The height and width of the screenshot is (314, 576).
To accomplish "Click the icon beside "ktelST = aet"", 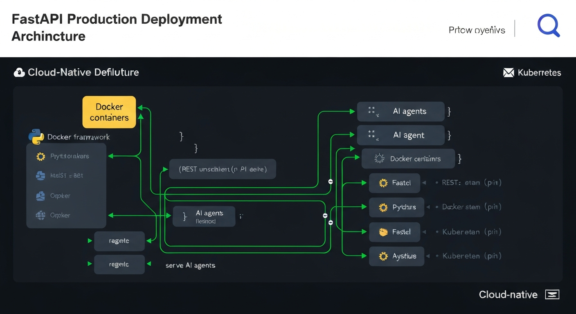I will coord(40,176).
